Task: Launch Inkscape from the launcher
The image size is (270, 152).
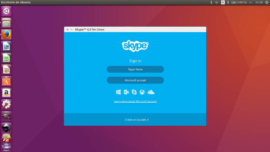Action: point(6,128)
